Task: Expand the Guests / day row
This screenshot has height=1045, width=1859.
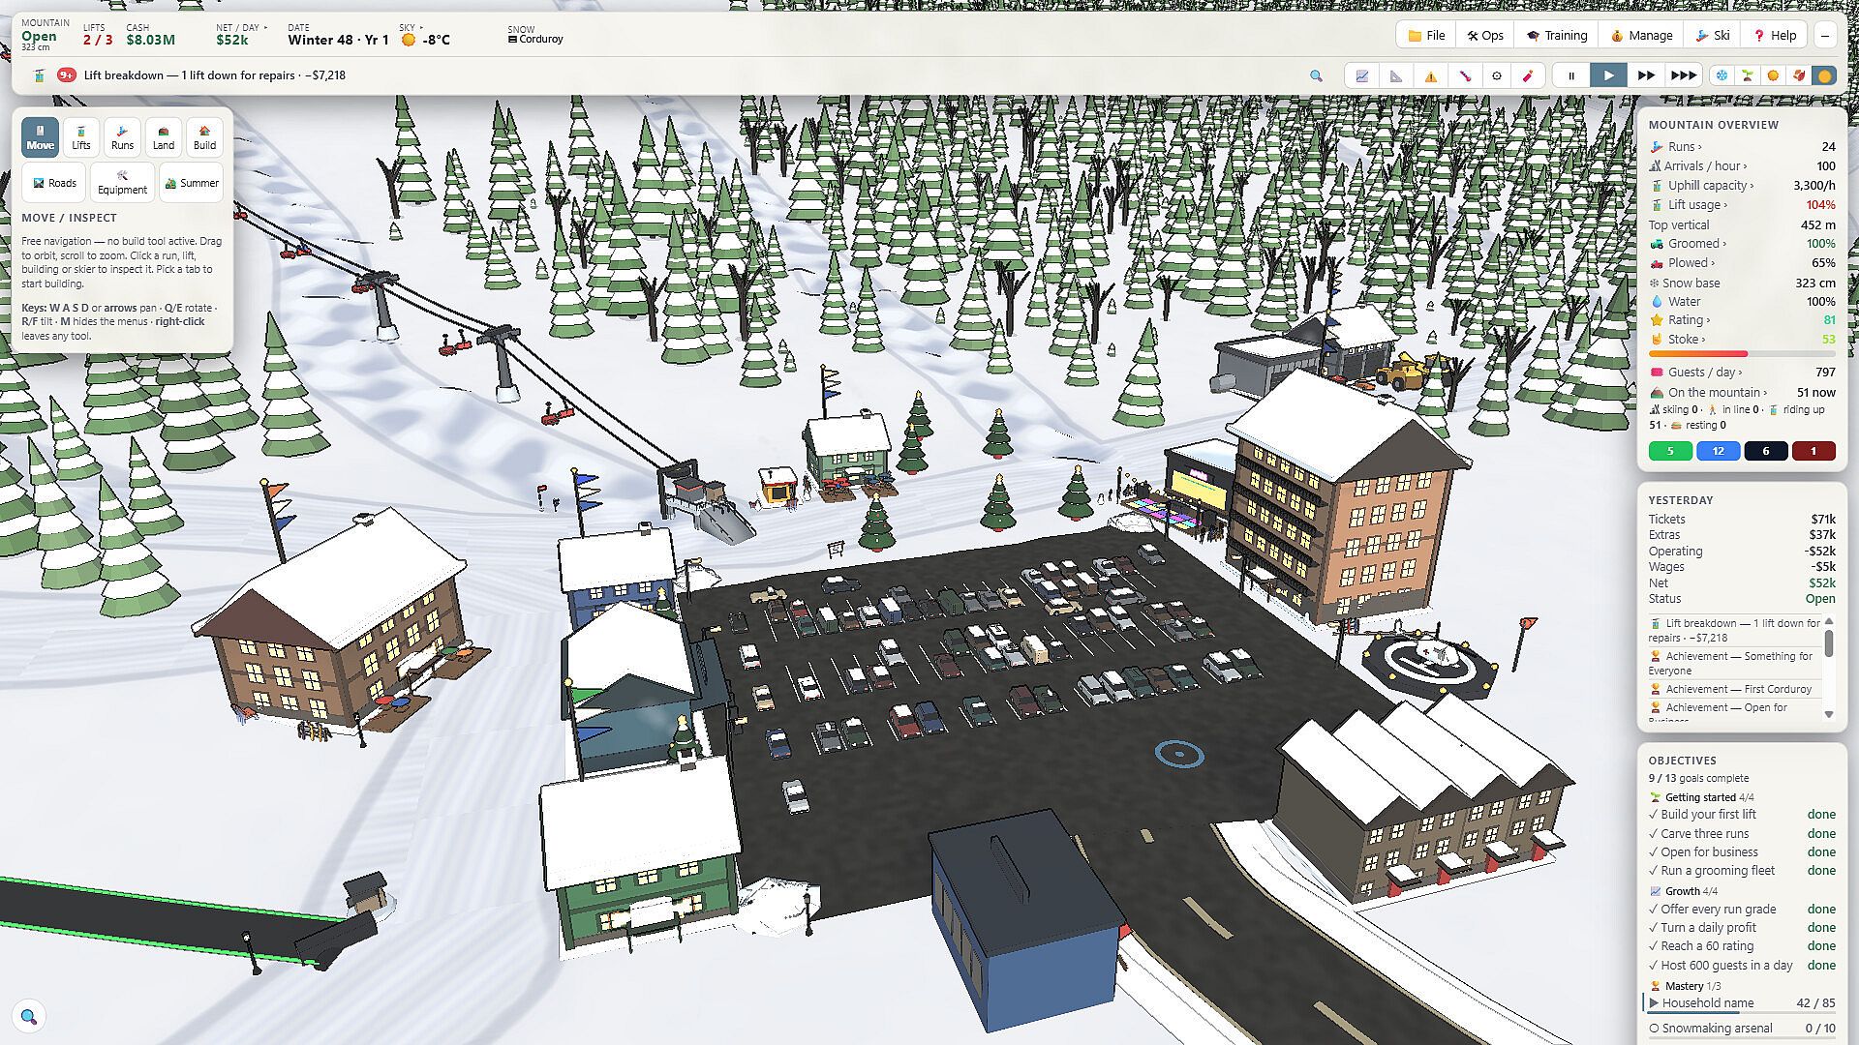Action: [x=1742, y=373]
